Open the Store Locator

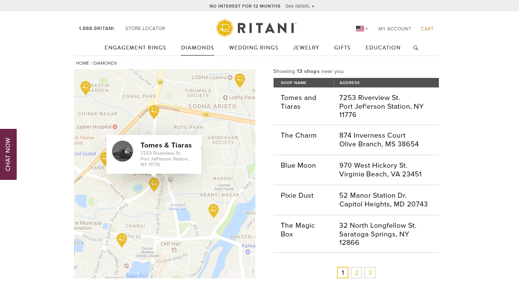coord(145,28)
